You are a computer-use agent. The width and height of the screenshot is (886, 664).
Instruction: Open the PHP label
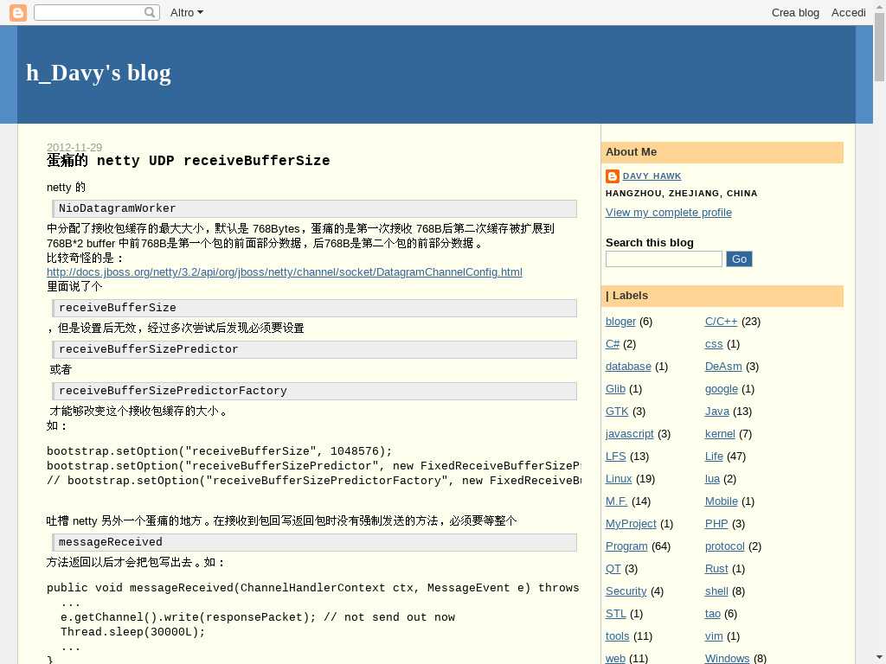(716, 524)
